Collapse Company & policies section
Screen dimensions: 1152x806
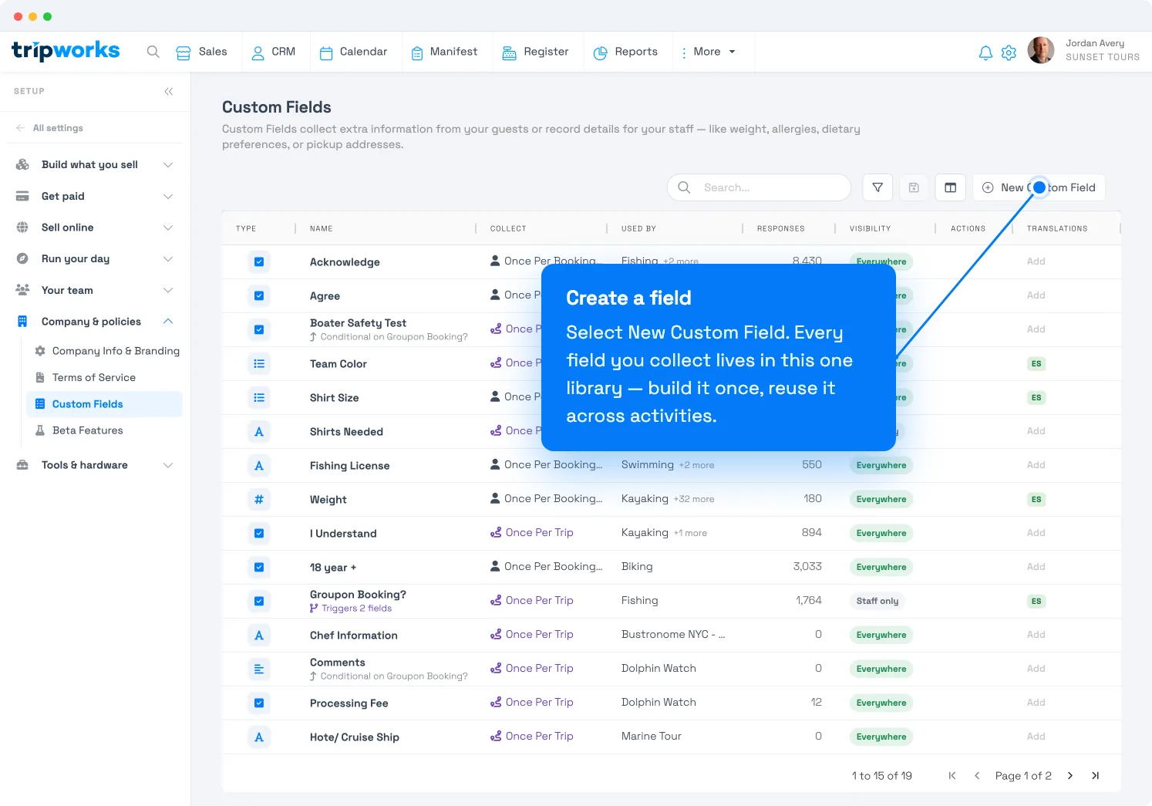coord(94,322)
